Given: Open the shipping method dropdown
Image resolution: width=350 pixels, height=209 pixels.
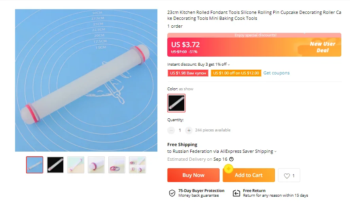Looking at the screenshot, I should 276,152.
